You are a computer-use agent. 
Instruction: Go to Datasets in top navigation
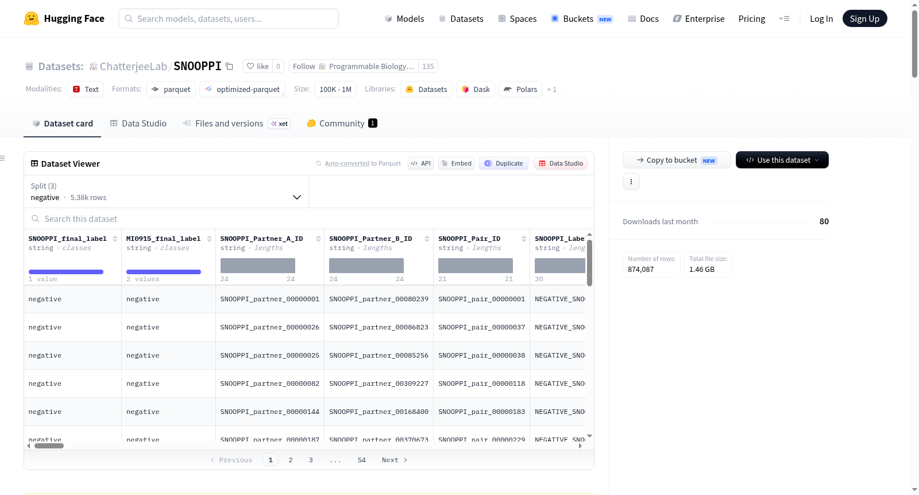coord(461,18)
